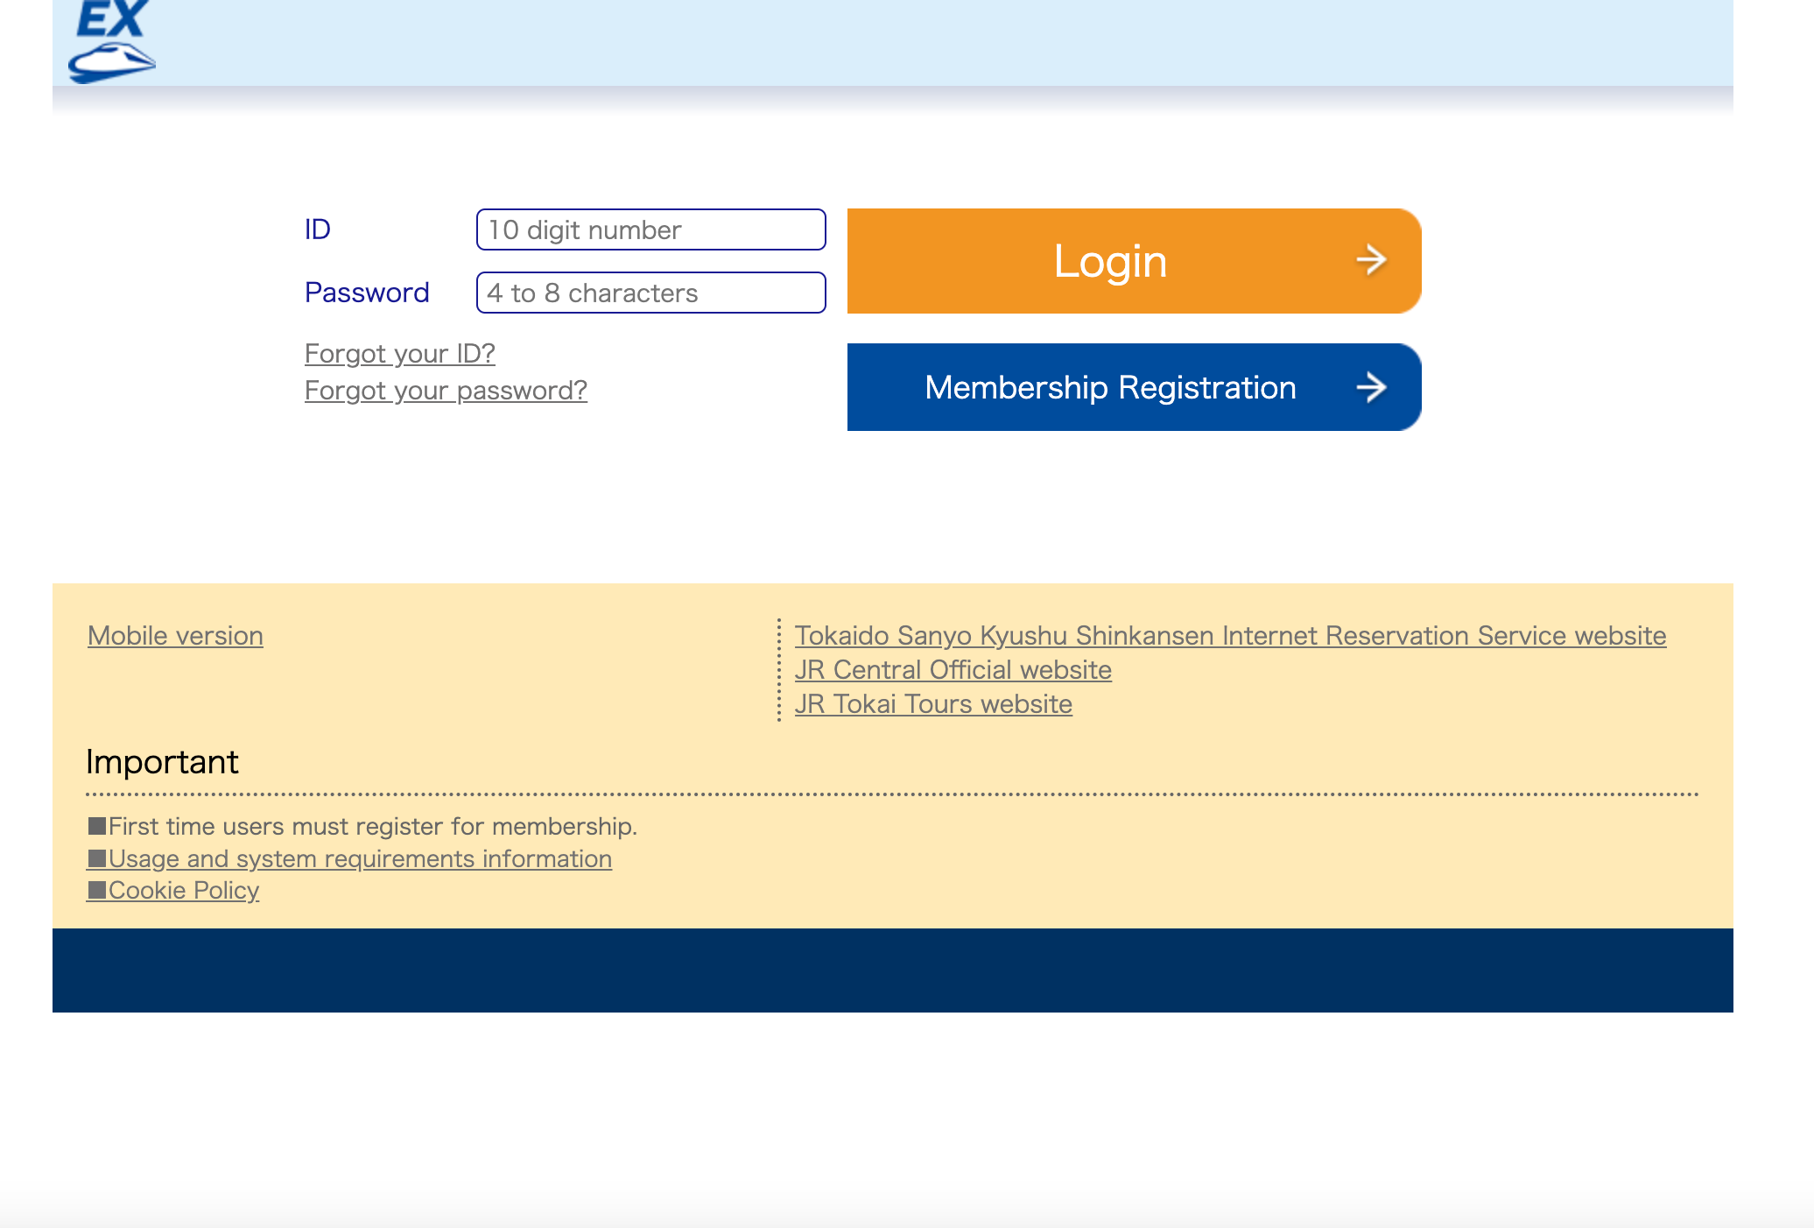Click the ID label text
1814x1228 pixels.
(x=317, y=229)
